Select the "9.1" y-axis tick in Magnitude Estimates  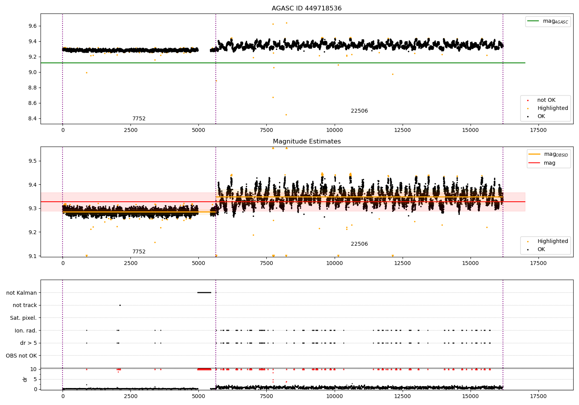(x=32, y=256)
